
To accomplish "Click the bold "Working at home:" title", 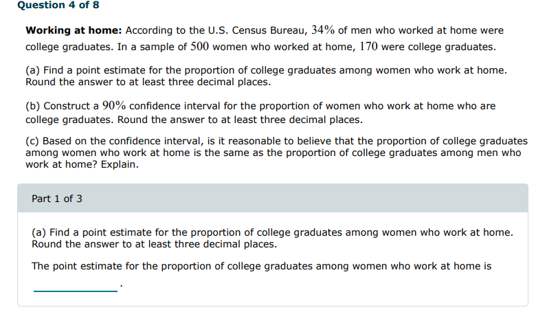I will click(x=74, y=31).
